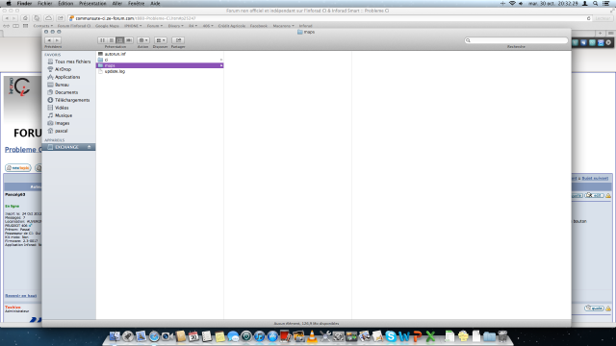This screenshot has width=616, height=346.
Task: Switch to Cover Flow view in toolbar
Action: (x=129, y=40)
